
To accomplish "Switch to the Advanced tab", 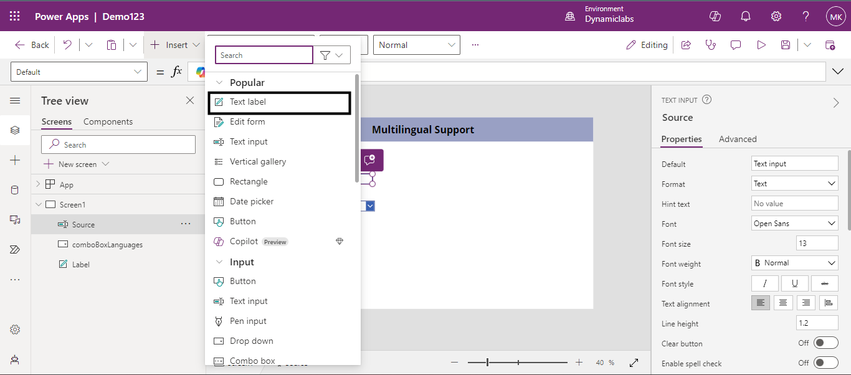I will click(738, 139).
